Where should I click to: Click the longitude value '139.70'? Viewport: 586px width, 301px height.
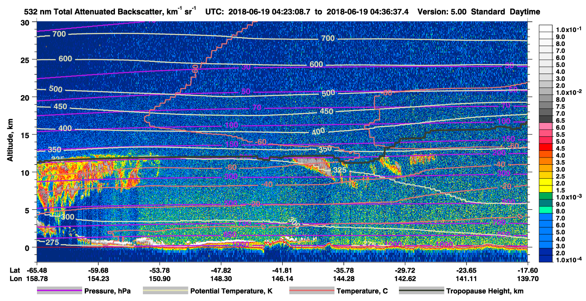coord(527,278)
